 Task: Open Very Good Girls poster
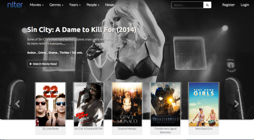coord(204,104)
